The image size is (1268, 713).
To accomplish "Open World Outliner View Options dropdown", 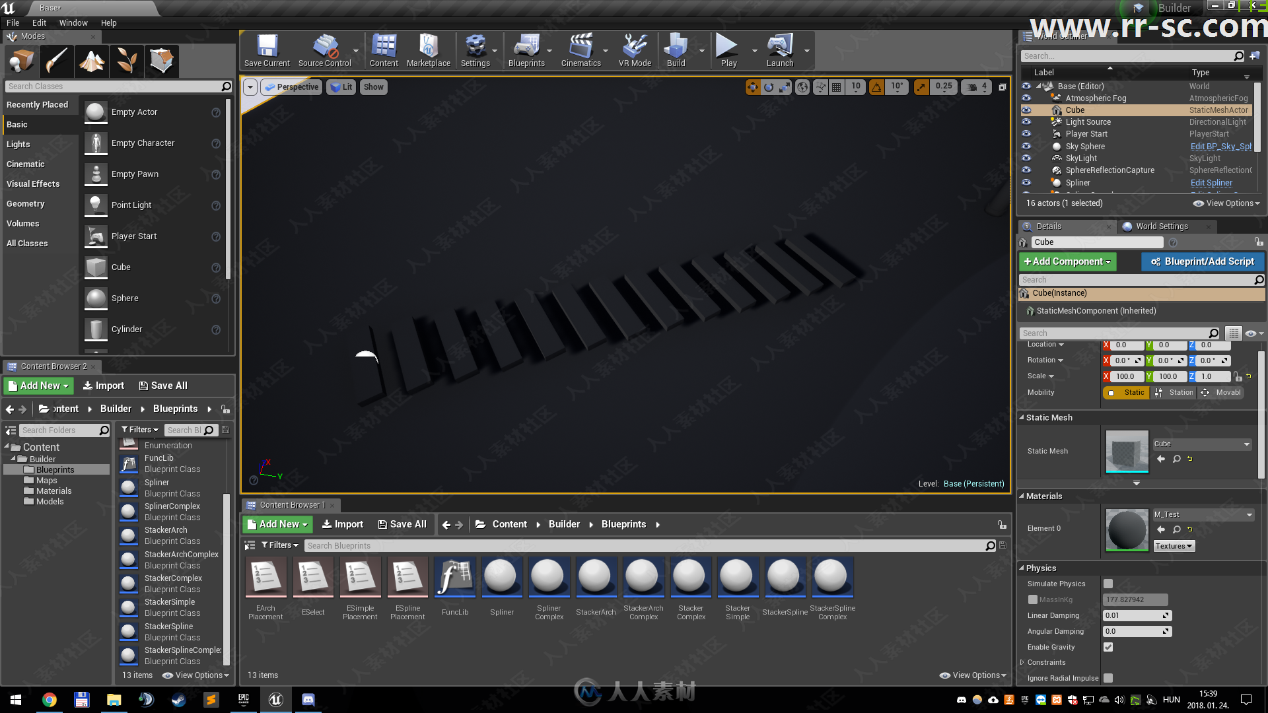I will (1226, 203).
